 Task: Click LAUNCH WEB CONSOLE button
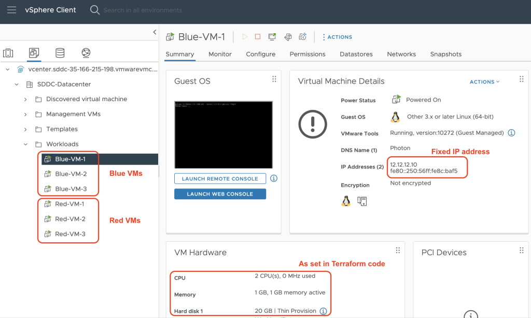[x=220, y=194]
